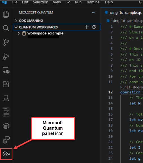
Task: Click 'let nu' on line 19
Action: (136, 131)
